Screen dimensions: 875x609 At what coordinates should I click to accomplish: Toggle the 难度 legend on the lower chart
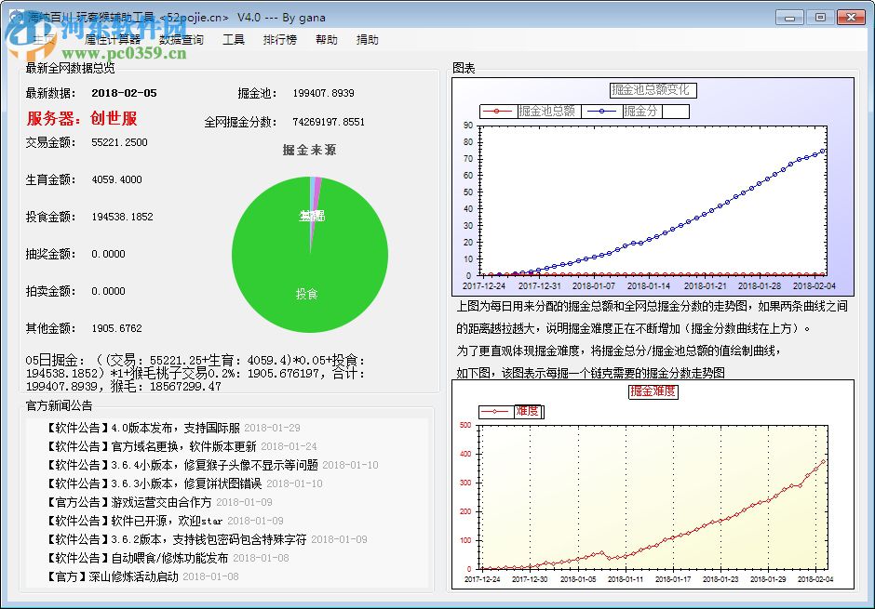point(522,411)
